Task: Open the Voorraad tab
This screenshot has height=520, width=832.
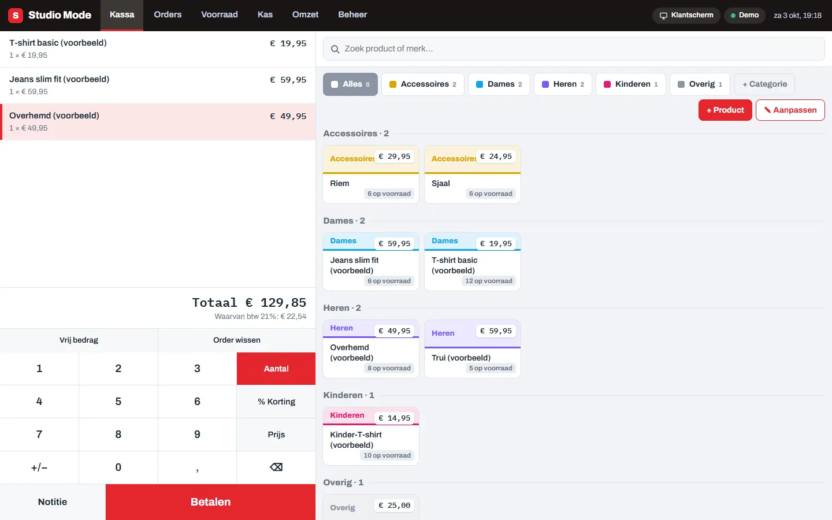Action: click(220, 15)
